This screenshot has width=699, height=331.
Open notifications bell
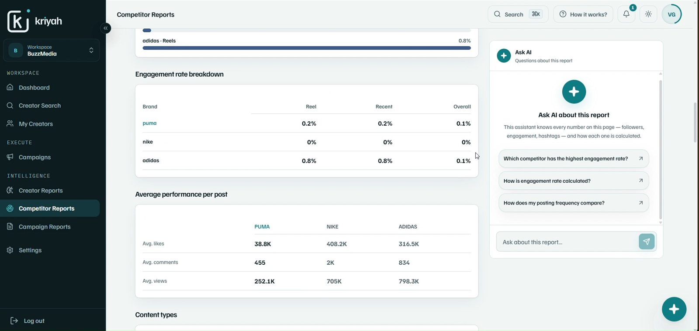click(x=626, y=14)
